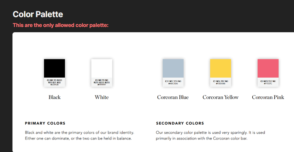Viewport: 294px width, 152px height.
Task: Click the White color swatch
Action: pos(102,68)
